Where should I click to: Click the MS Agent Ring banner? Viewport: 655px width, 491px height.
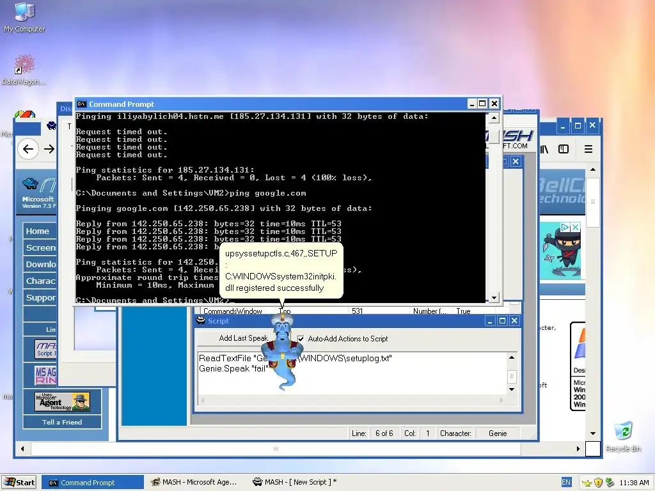coord(46,375)
